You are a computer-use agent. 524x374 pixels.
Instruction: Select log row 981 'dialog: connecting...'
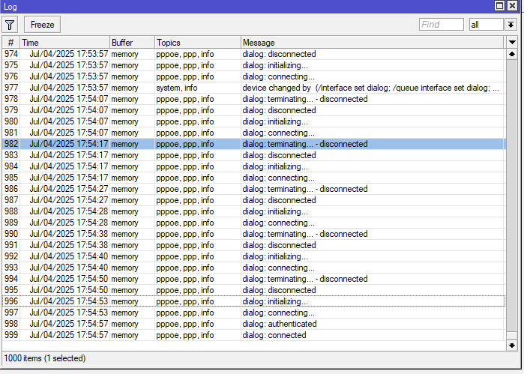(x=253, y=133)
